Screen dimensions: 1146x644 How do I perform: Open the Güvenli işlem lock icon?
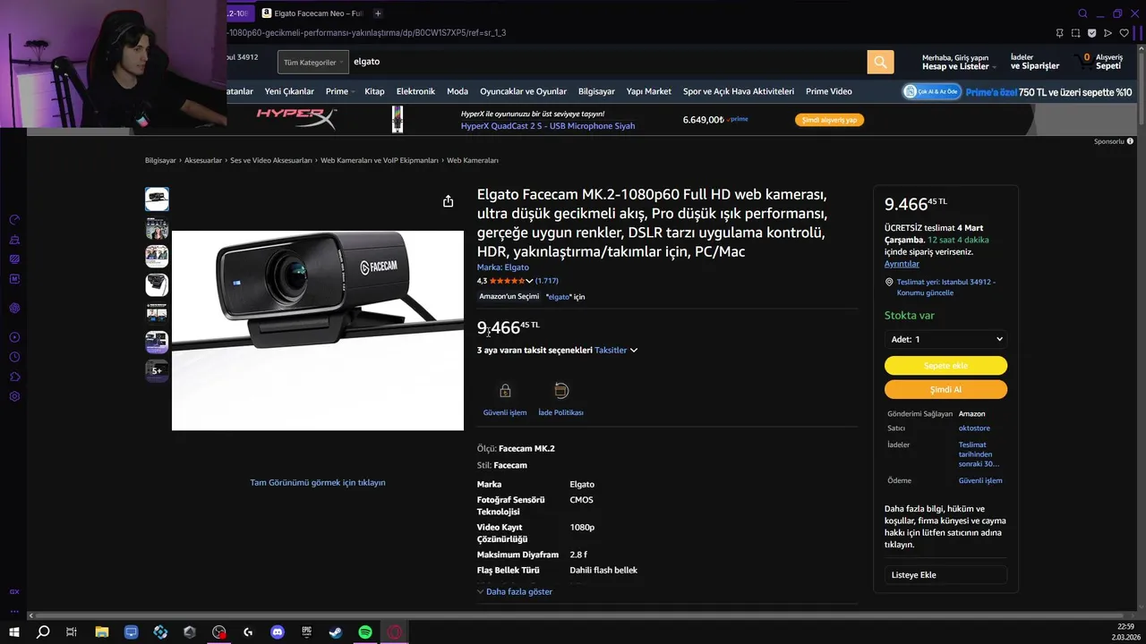(x=505, y=391)
